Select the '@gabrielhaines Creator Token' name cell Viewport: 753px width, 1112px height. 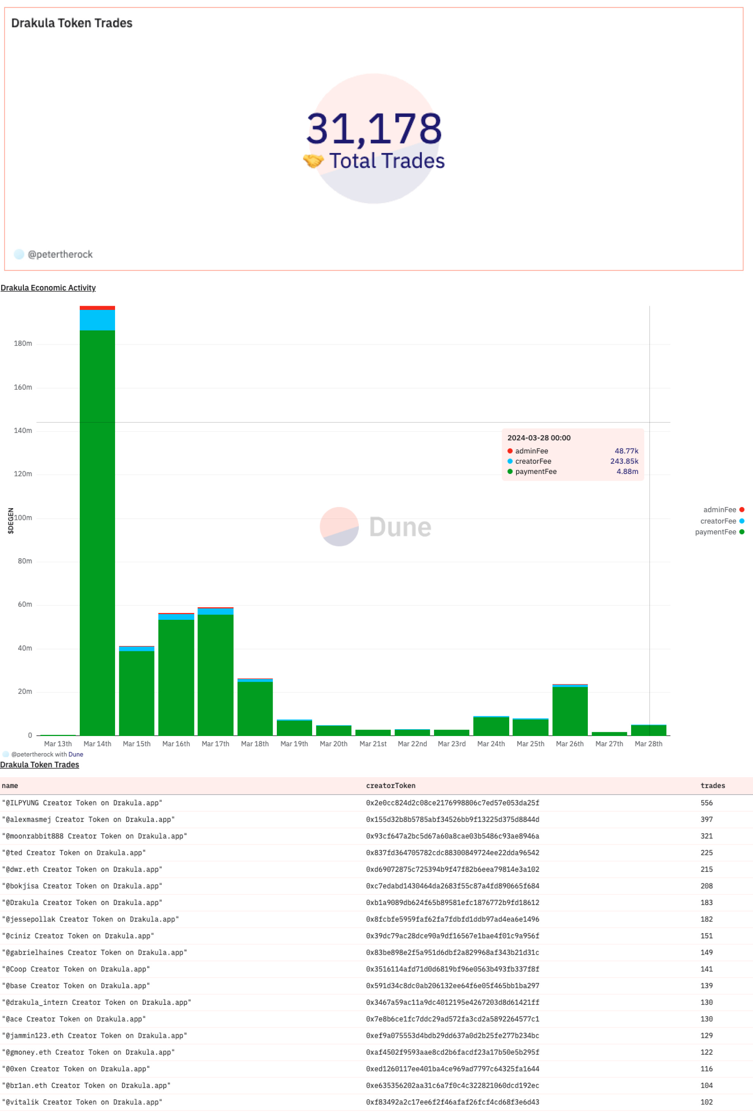(x=94, y=952)
